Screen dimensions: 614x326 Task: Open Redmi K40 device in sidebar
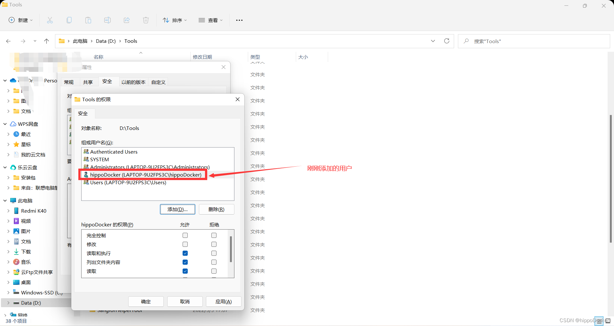[34, 211]
